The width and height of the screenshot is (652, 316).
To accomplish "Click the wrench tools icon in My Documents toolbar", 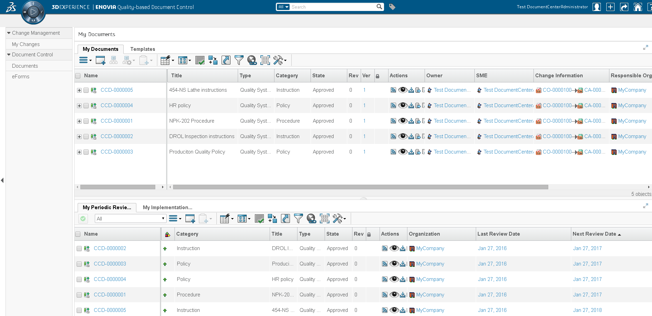I will [x=278, y=60].
